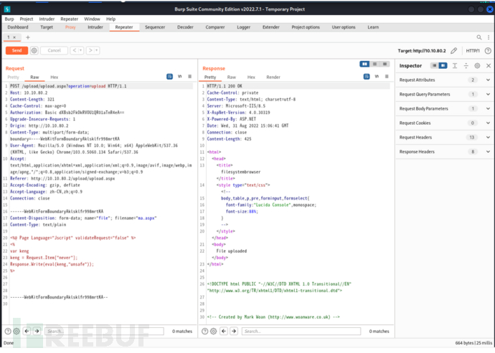Toggle Request message actions blue icon
The image size is (495, 353).
point(169,76)
